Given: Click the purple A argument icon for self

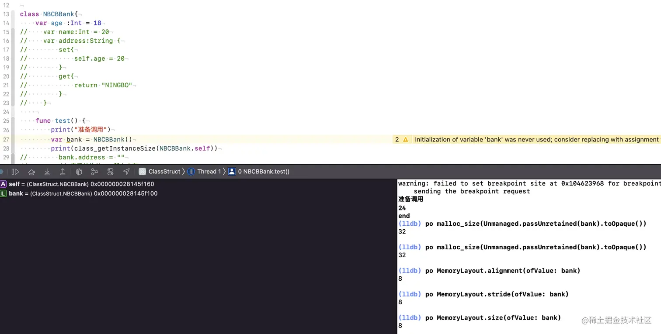Looking at the screenshot, I should tap(3, 184).
